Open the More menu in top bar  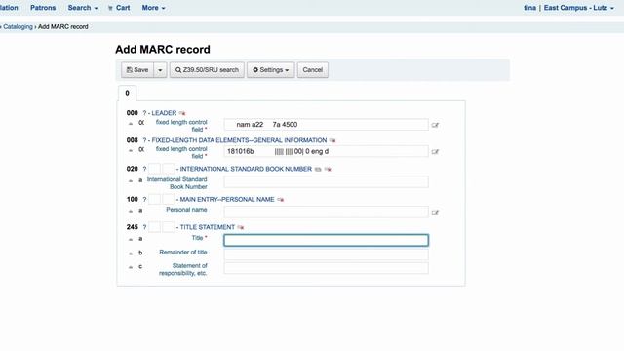[153, 8]
